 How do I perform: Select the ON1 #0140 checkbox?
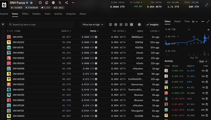point(3,90)
